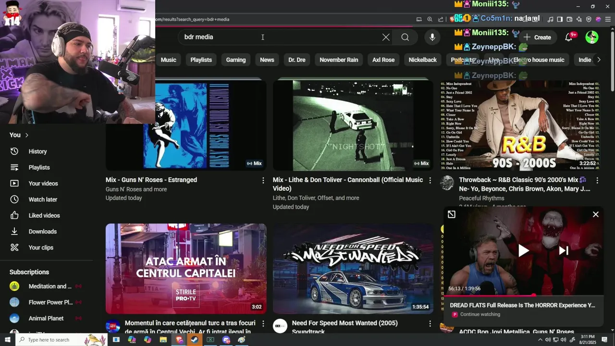Clear the search box with the X
The image size is (615, 346).
386,37
